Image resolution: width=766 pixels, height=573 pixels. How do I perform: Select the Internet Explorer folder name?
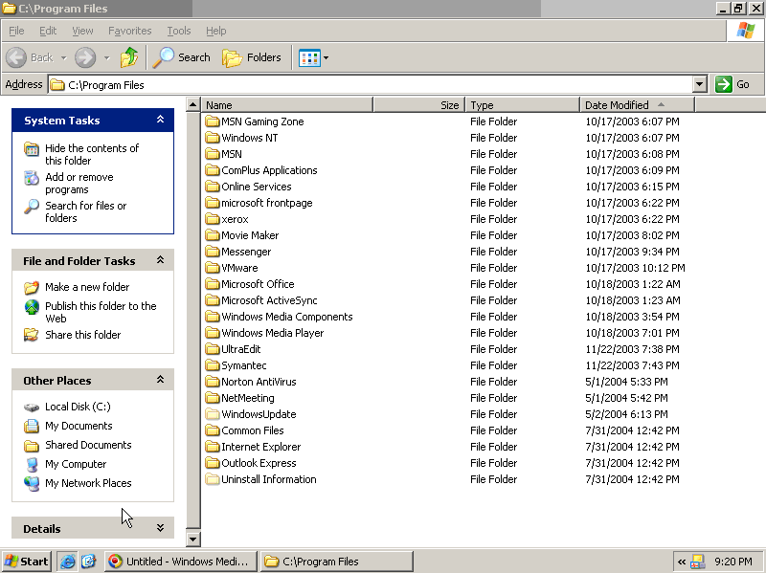click(x=260, y=447)
